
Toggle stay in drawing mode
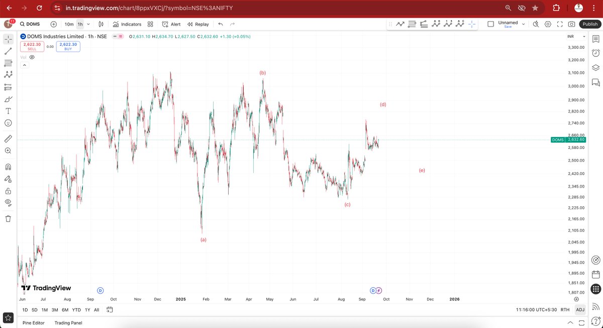(x=8, y=179)
